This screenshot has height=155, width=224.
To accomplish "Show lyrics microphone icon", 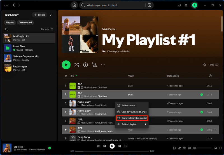I will pyautogui.click(x=179, y=148).
